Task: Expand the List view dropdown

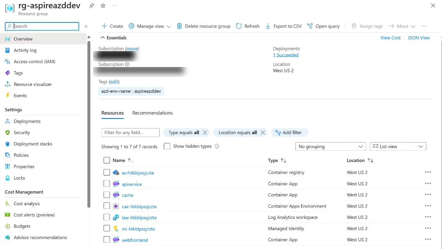Action: (398, 146)
